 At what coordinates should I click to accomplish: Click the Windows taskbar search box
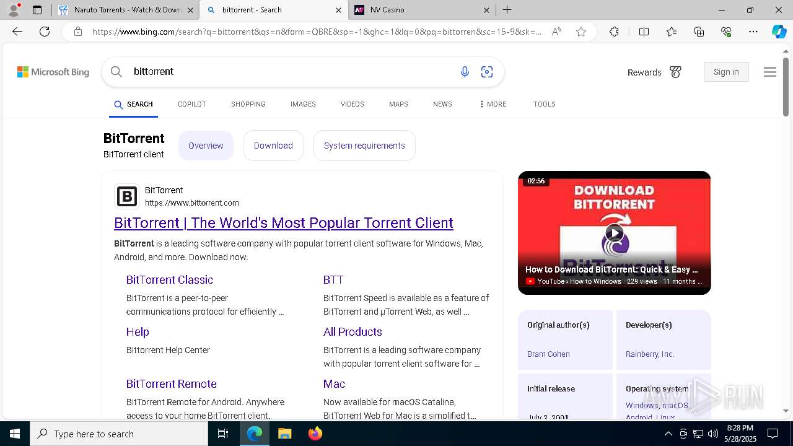click(x=119, y=434)
